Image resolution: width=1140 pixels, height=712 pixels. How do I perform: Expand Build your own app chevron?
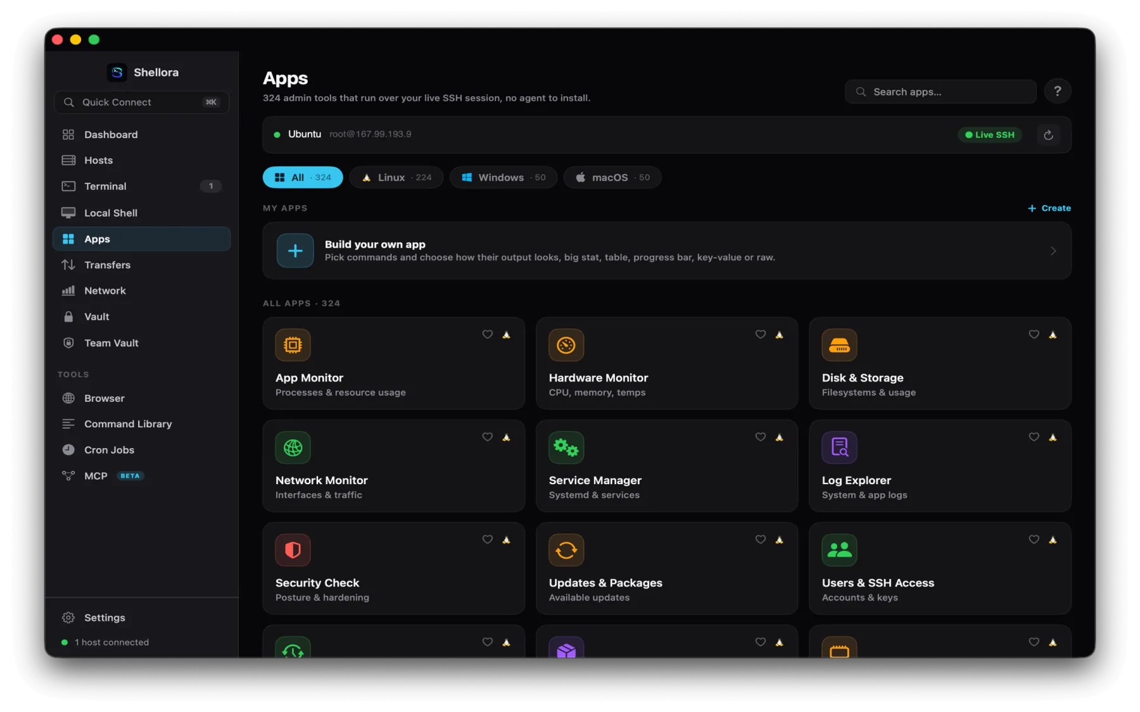[1053, 251]
